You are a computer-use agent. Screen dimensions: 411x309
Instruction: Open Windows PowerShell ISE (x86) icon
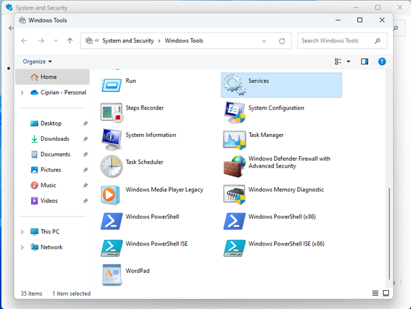[x=234, y=248]
